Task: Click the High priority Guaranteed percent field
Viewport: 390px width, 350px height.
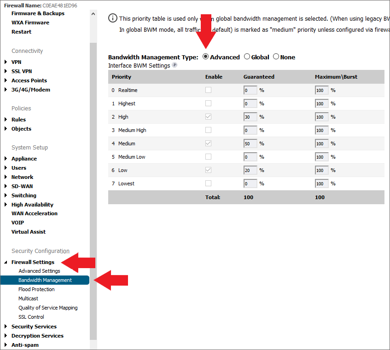Action: [250, 117]
